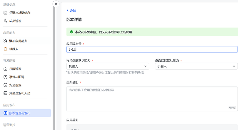Click the 事件与回调 icon
The width and height of the screenshot is (238, 130).
(5, 77)
